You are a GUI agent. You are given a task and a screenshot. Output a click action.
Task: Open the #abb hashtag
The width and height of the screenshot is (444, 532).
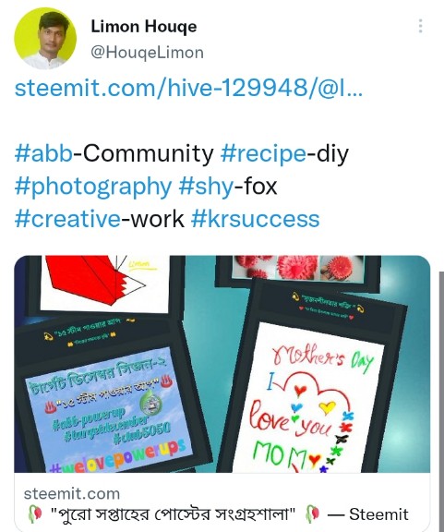(43, 153)
